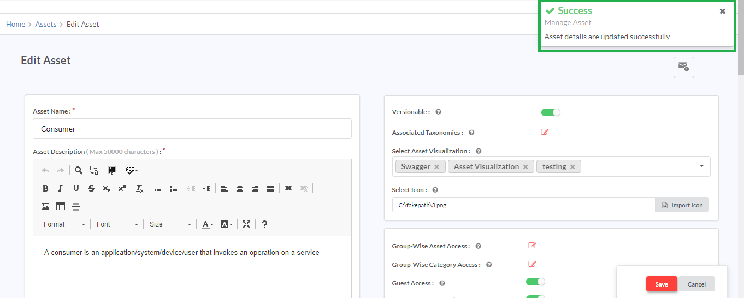Show help for Associated Taxonomies
This screenshot has width=744, height=298.
point(471,133)
